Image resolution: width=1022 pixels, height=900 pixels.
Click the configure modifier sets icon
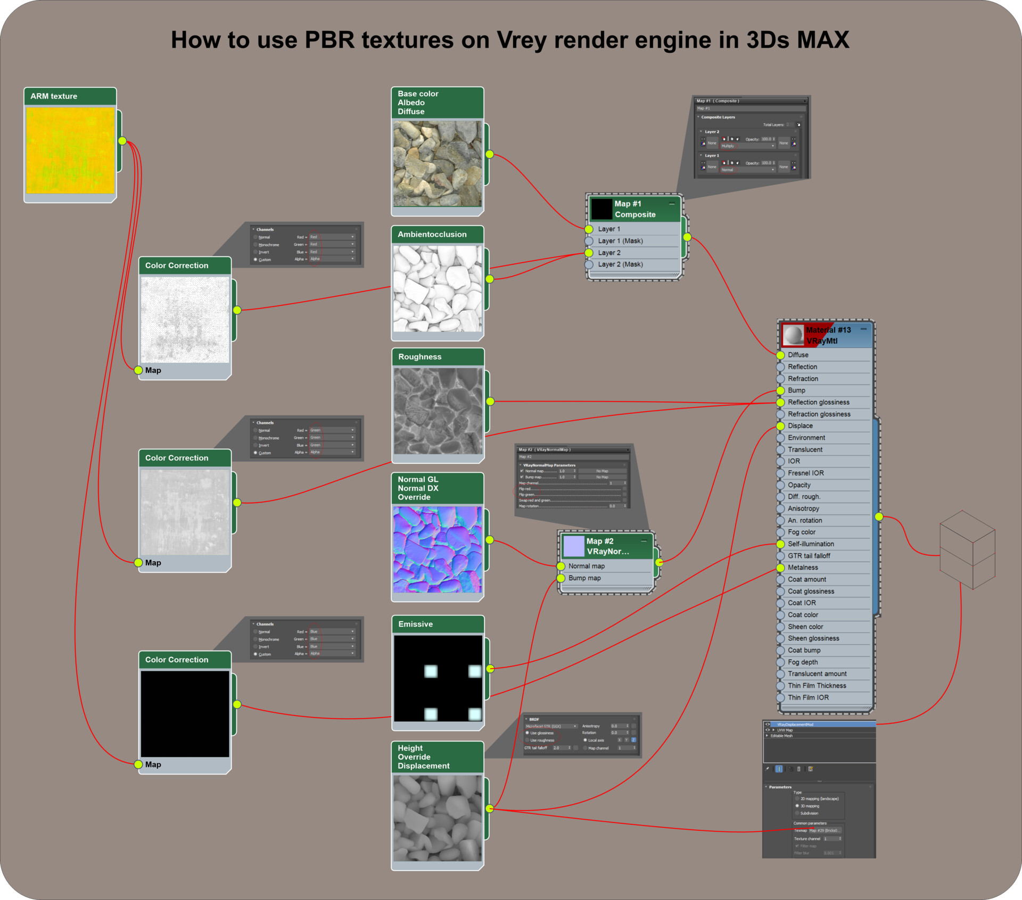tap(811, 769)
